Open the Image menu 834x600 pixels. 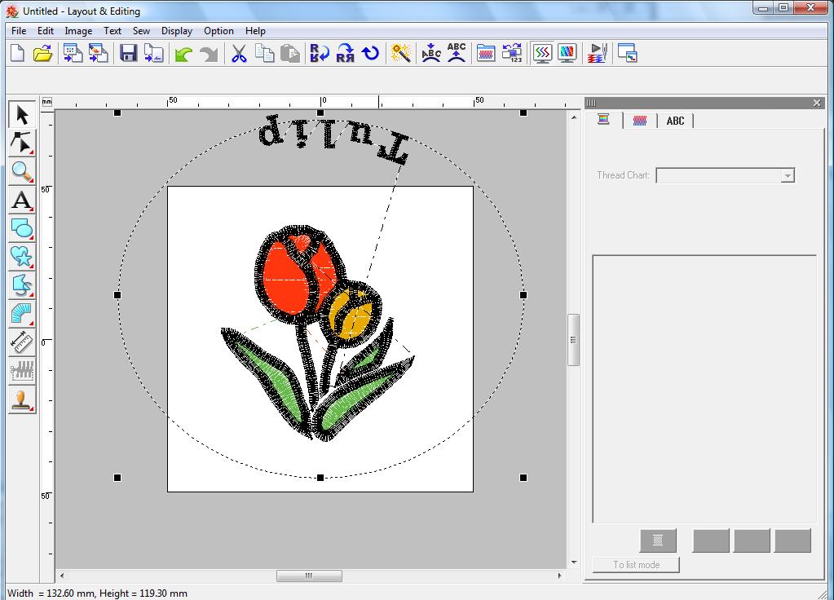point(78,31)
